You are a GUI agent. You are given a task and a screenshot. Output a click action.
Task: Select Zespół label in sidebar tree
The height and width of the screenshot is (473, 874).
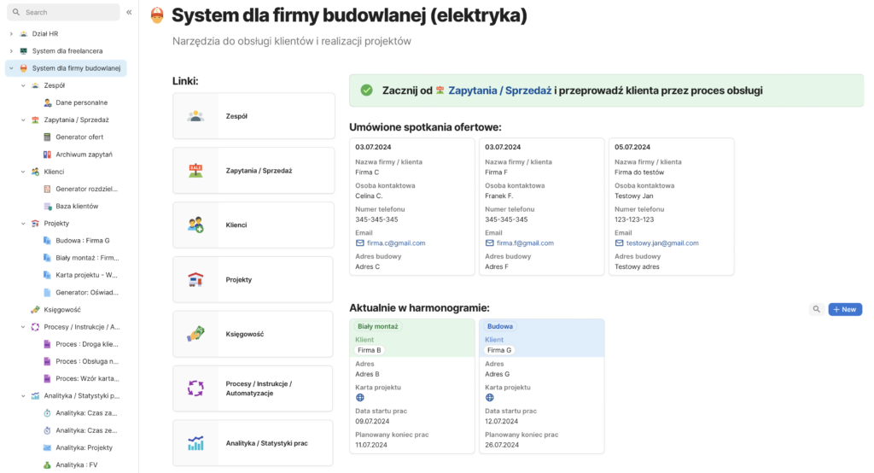(x=55, y=85)
